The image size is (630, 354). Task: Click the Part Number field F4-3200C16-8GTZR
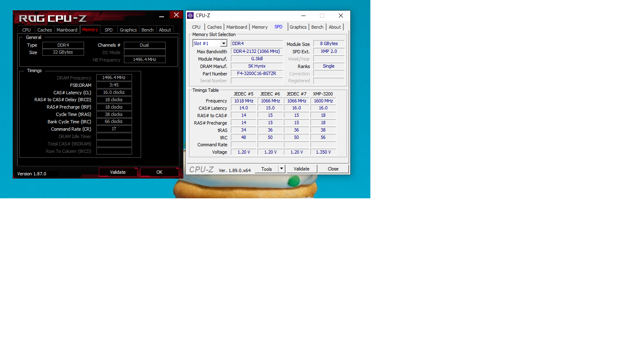point(257,74)
